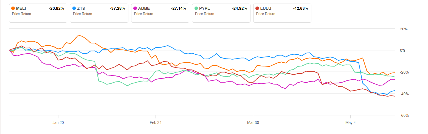Click PYPL's -24.92% return value
The width and height of the screenshot is (428, 134).
[239, 8]
